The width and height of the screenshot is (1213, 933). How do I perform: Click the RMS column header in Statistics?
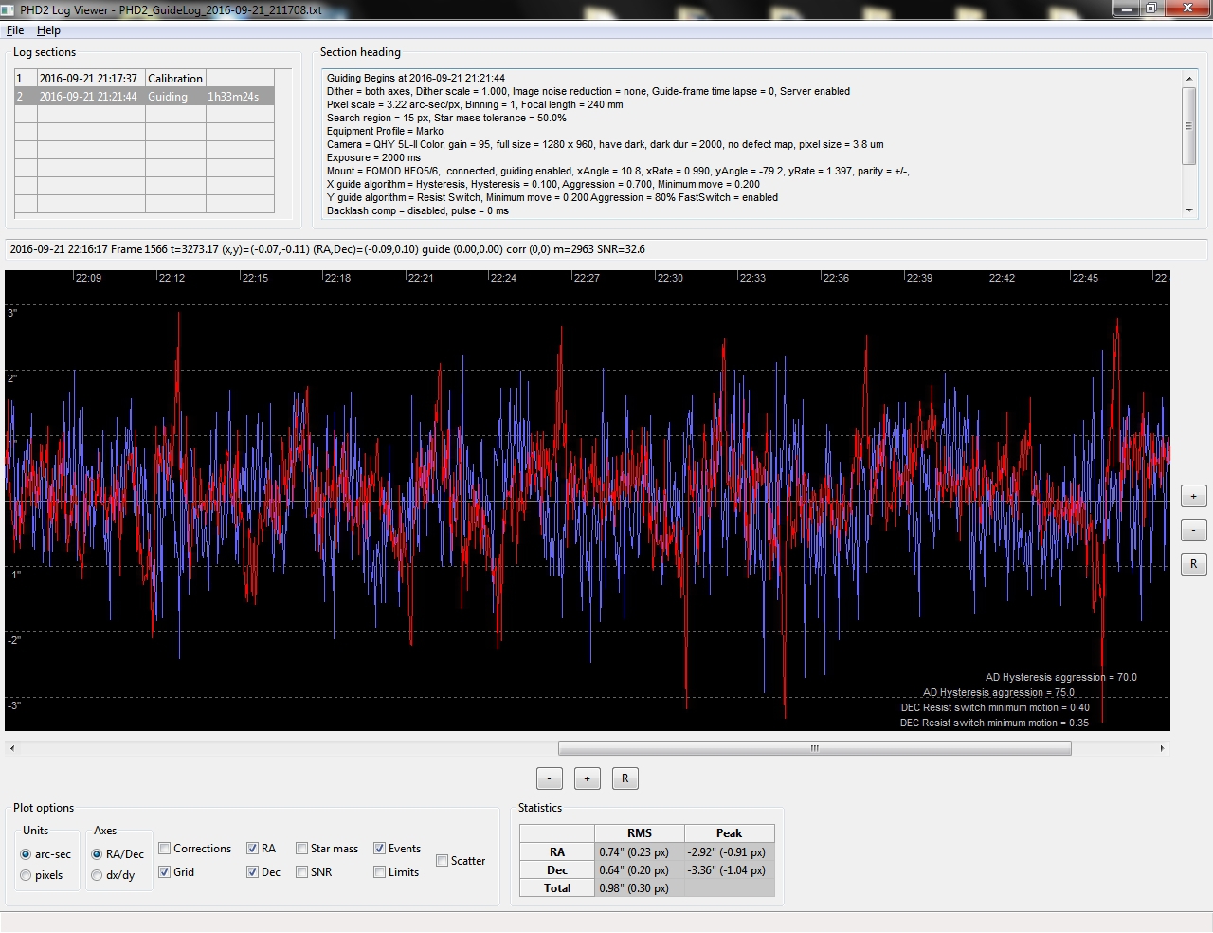(x=640, y=833)
